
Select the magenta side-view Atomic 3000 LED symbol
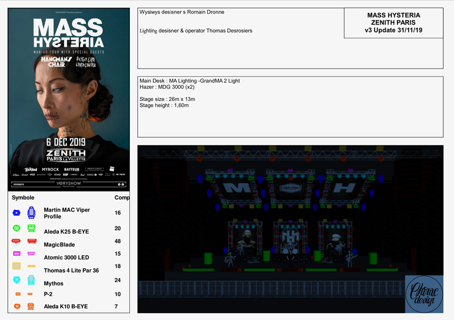31,253
